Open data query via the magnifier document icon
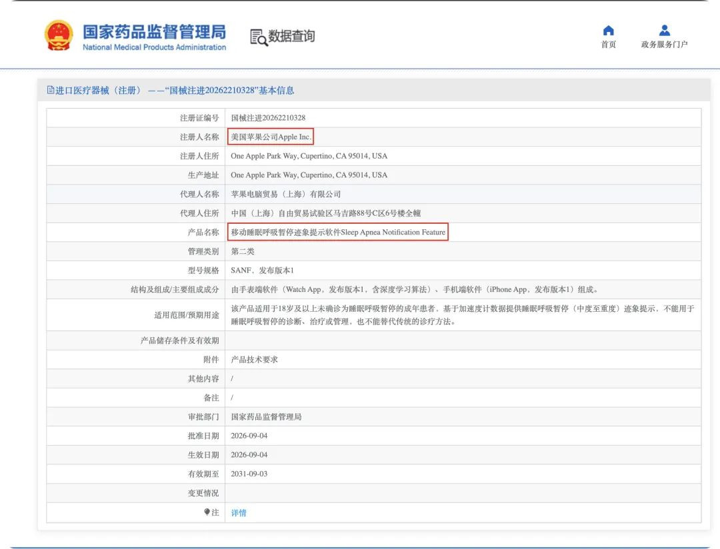 [x=259, y=37]
